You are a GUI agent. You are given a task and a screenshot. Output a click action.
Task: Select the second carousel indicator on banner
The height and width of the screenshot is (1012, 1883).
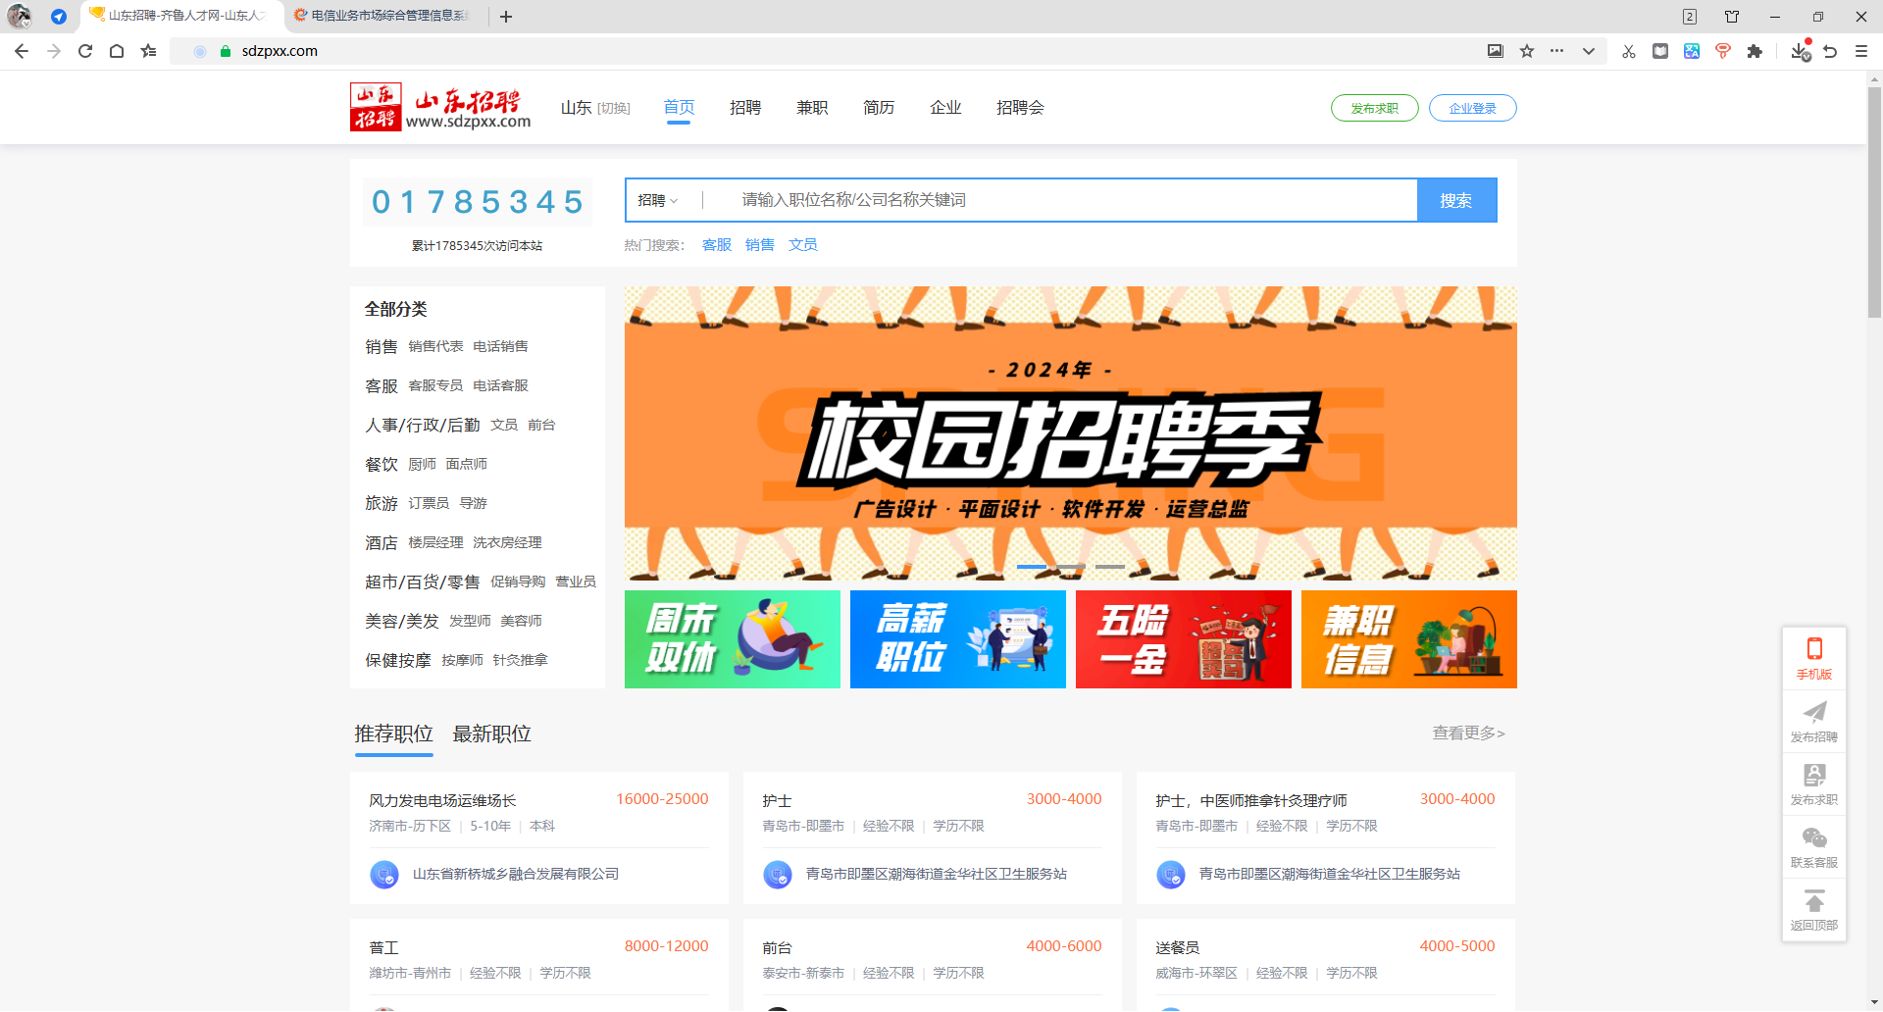[x=1071, y=567]
